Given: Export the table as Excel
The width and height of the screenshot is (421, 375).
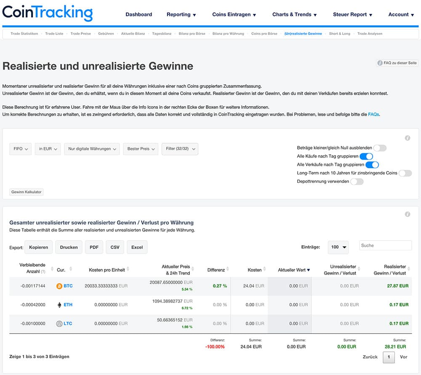Looking at the screenshot, I should tap(137, 247).
